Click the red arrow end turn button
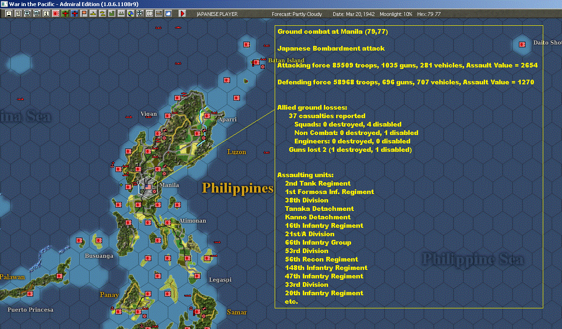This screenshot has height=329, width=562. coord(182,14)
